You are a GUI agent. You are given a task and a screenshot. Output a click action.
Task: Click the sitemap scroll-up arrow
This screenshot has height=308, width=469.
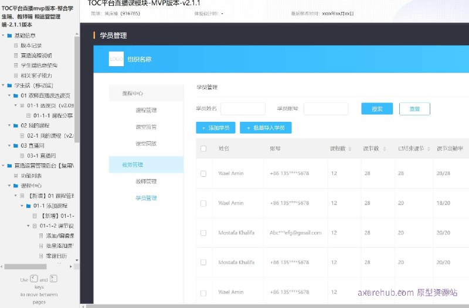77,34
